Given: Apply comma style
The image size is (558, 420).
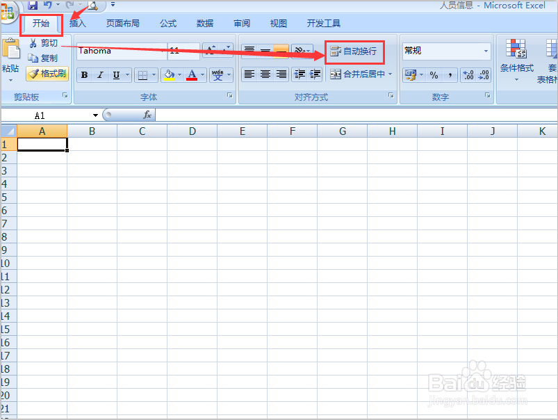Looking at the screenshot, I should (450, 75).
